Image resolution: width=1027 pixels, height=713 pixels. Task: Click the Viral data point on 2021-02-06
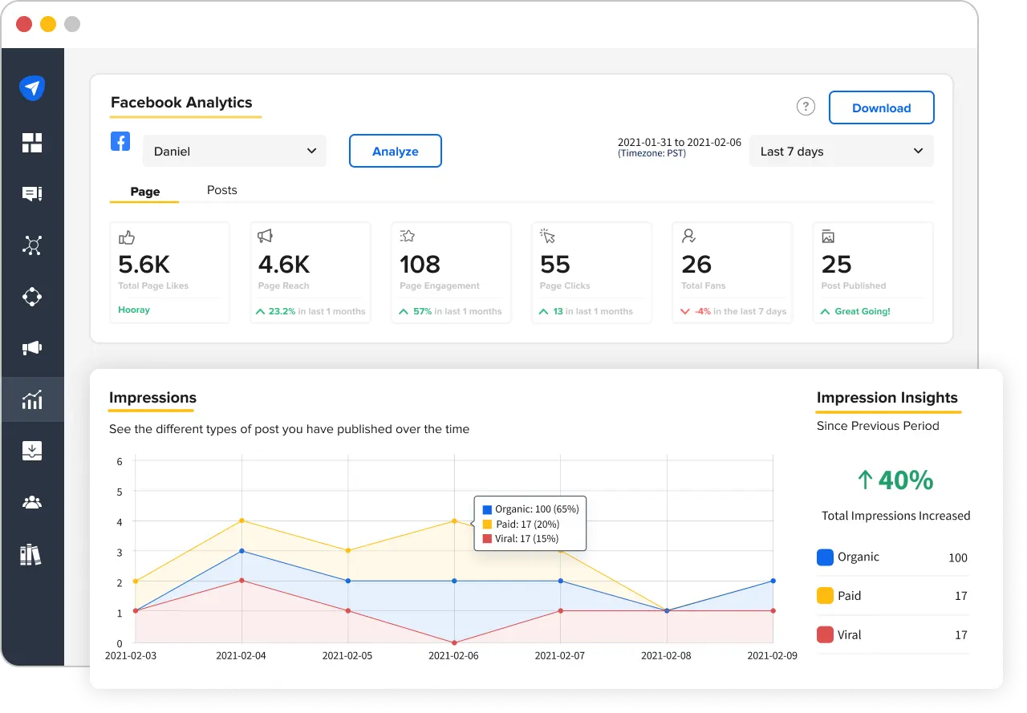click(x=454, y=642)
